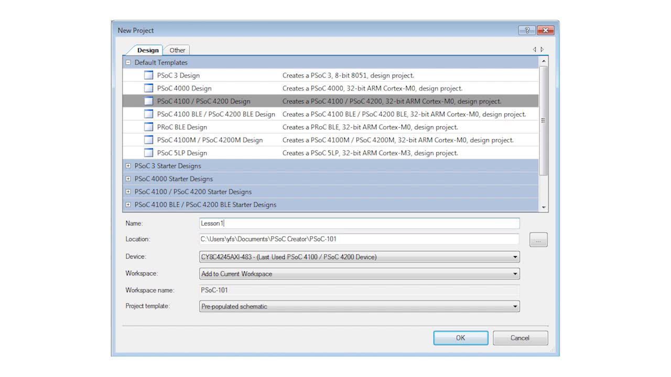Click the Location browse (...) button
671x377 pixels.
point(538,240)
